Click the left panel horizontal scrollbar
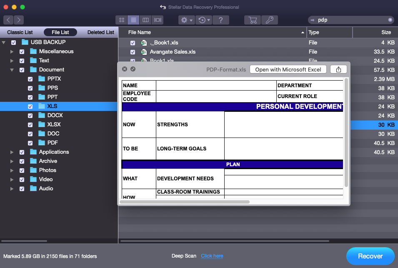398x268 pixels. (x=24, y=241)
